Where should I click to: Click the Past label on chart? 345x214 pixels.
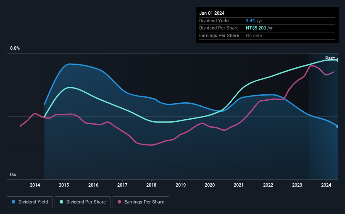coord(330,58)
